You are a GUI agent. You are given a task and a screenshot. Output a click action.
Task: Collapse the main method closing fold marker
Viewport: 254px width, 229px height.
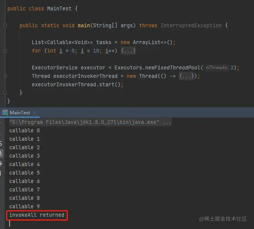tap(5, 93)
